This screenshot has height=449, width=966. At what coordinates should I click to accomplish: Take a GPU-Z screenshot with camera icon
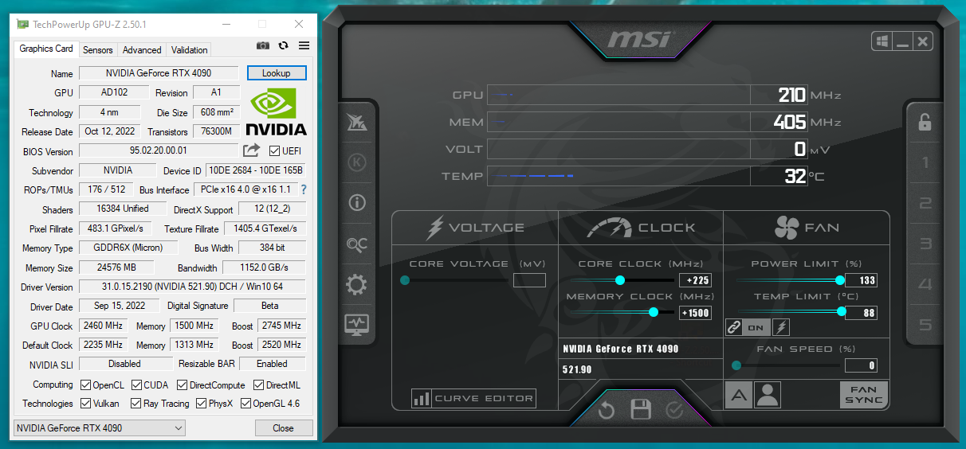tap(263, 46)
